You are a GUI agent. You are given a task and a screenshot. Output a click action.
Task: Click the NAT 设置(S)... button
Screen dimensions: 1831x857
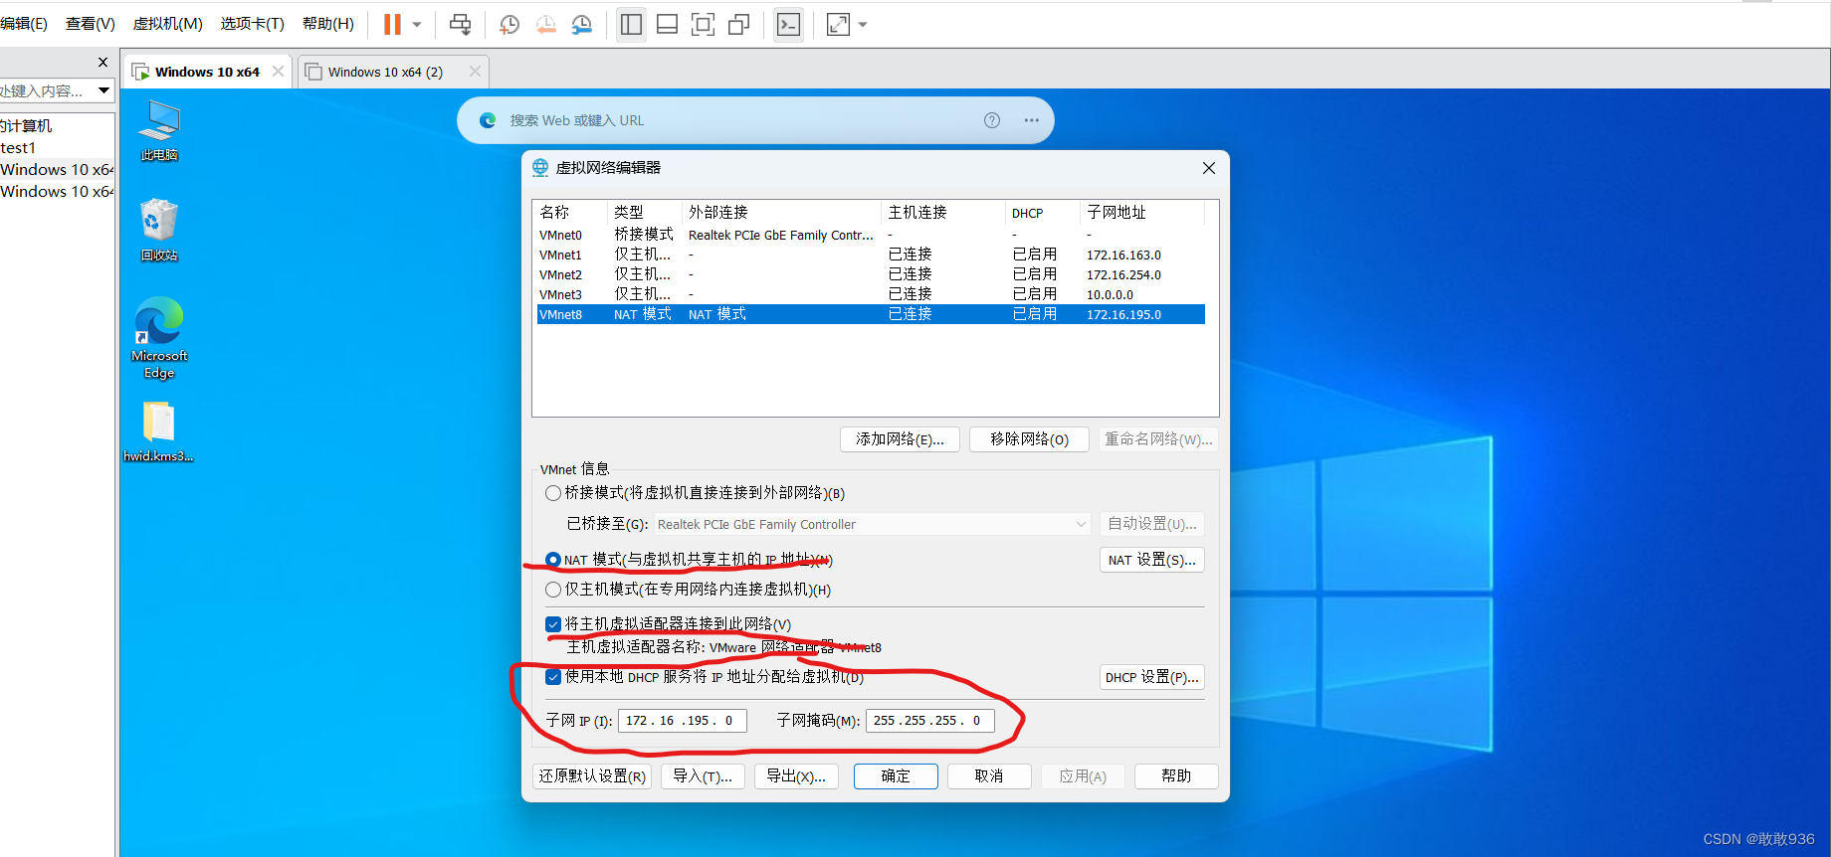tap(1152, 560)
